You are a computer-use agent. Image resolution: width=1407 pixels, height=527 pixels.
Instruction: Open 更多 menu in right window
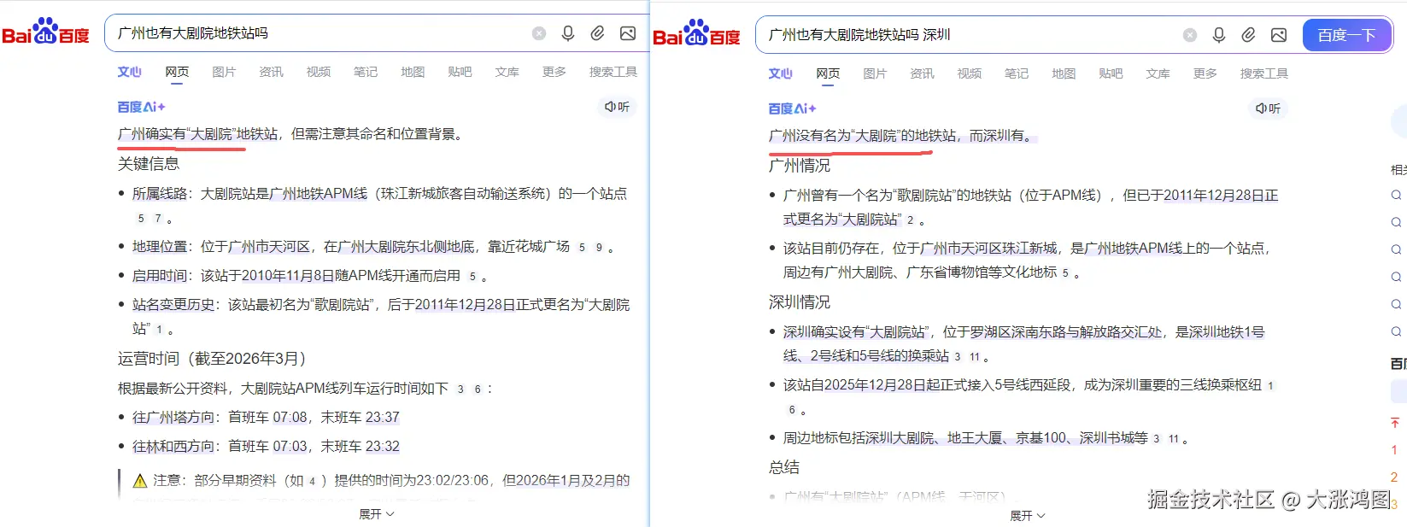pyautogui.click(x=1205, y=73)
